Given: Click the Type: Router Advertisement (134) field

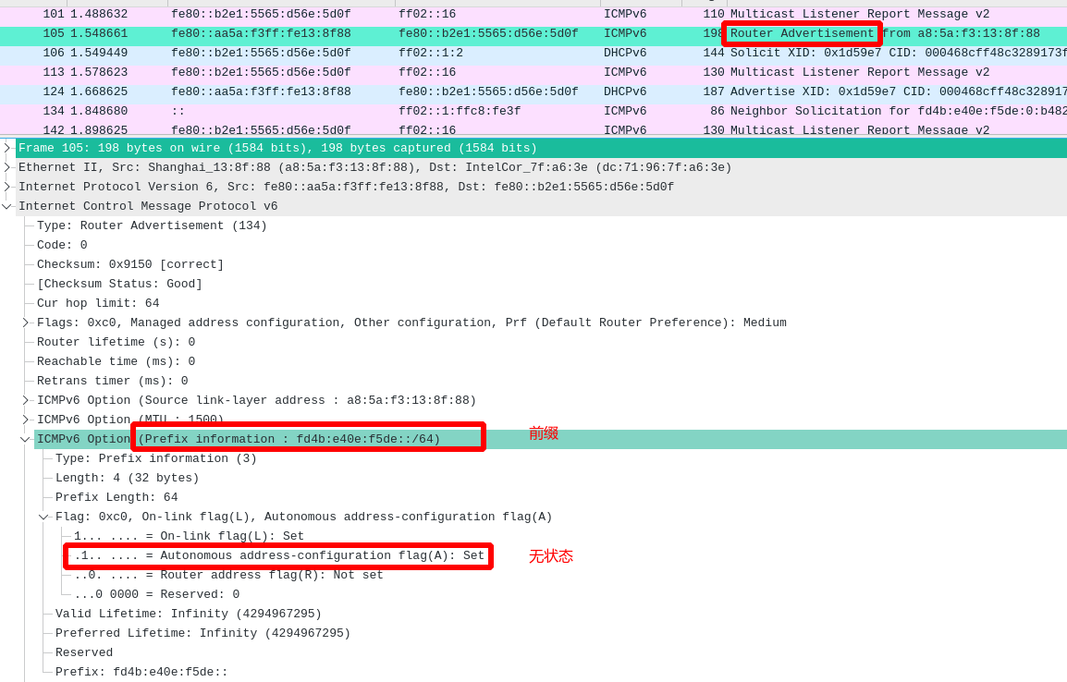Looking at the screenshot, I should click(152, 225).
